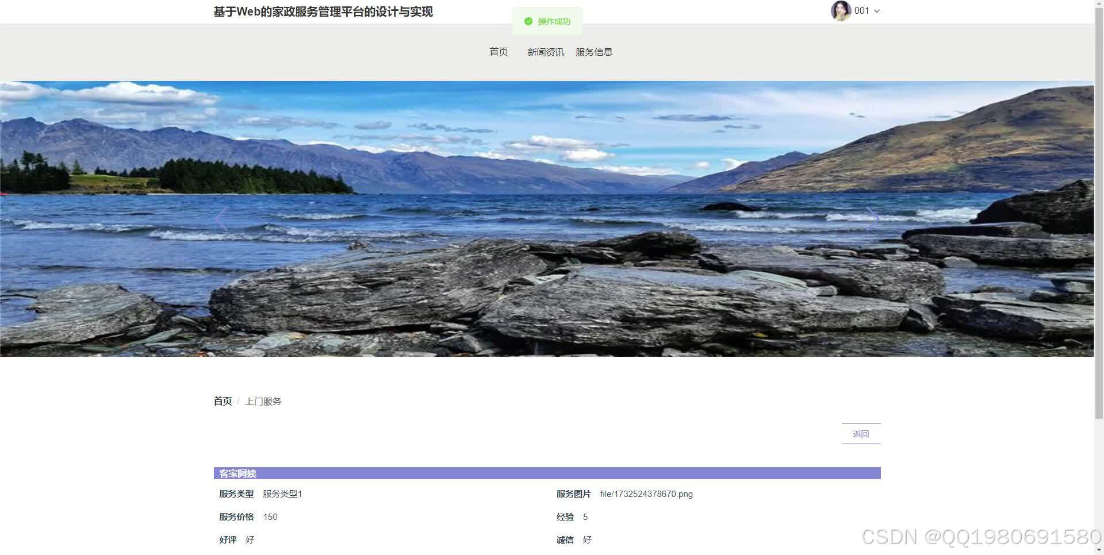
Task: Click the 客家阿姨 purple header bar
Action: 237,473
